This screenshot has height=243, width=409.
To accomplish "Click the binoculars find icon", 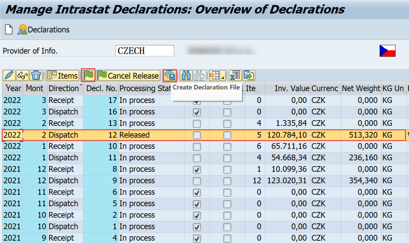I will (x=186, y=76).
